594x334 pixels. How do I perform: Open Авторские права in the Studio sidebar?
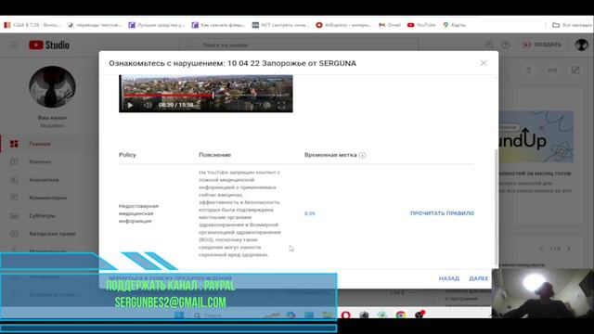[x=52, y=234]
